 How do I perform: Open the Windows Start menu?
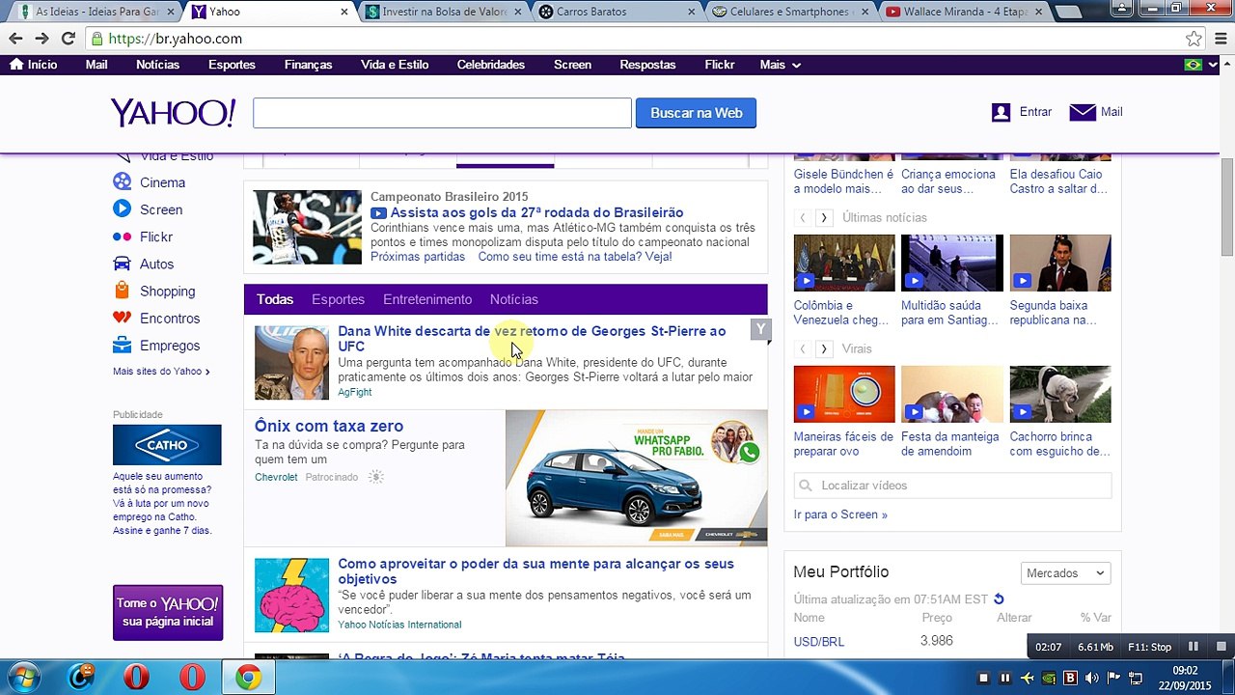coord(23,678)
